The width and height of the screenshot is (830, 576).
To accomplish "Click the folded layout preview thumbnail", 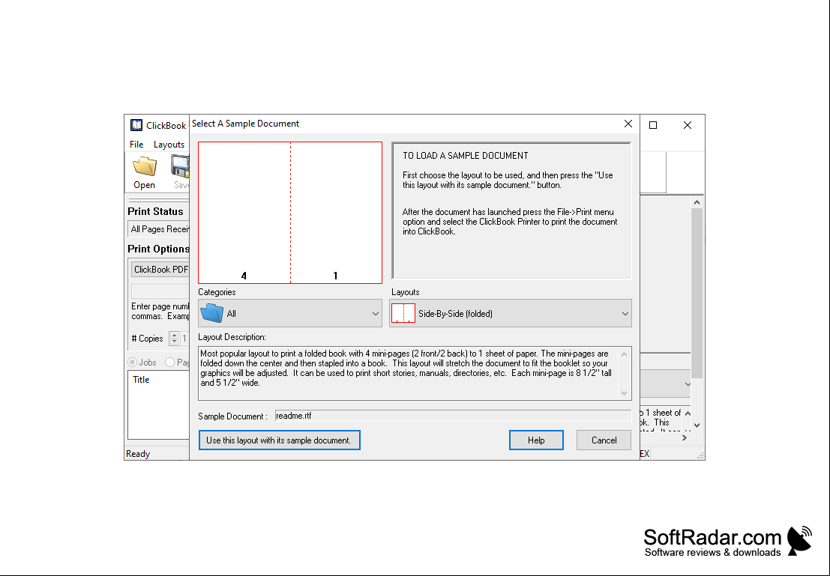I will tap(290, 213).
